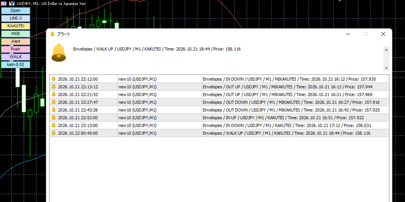The width and height of the screenshot is (405, 202).
Task: Toggle the Push chart button
Action: click(x=16, y=49)
